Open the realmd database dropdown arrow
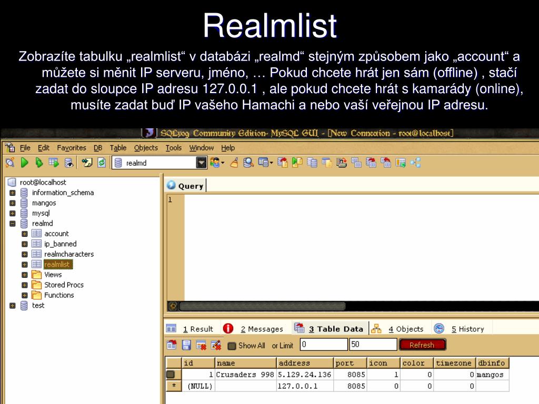Viewport: 539px width, 404px height. tap(202, 163)
